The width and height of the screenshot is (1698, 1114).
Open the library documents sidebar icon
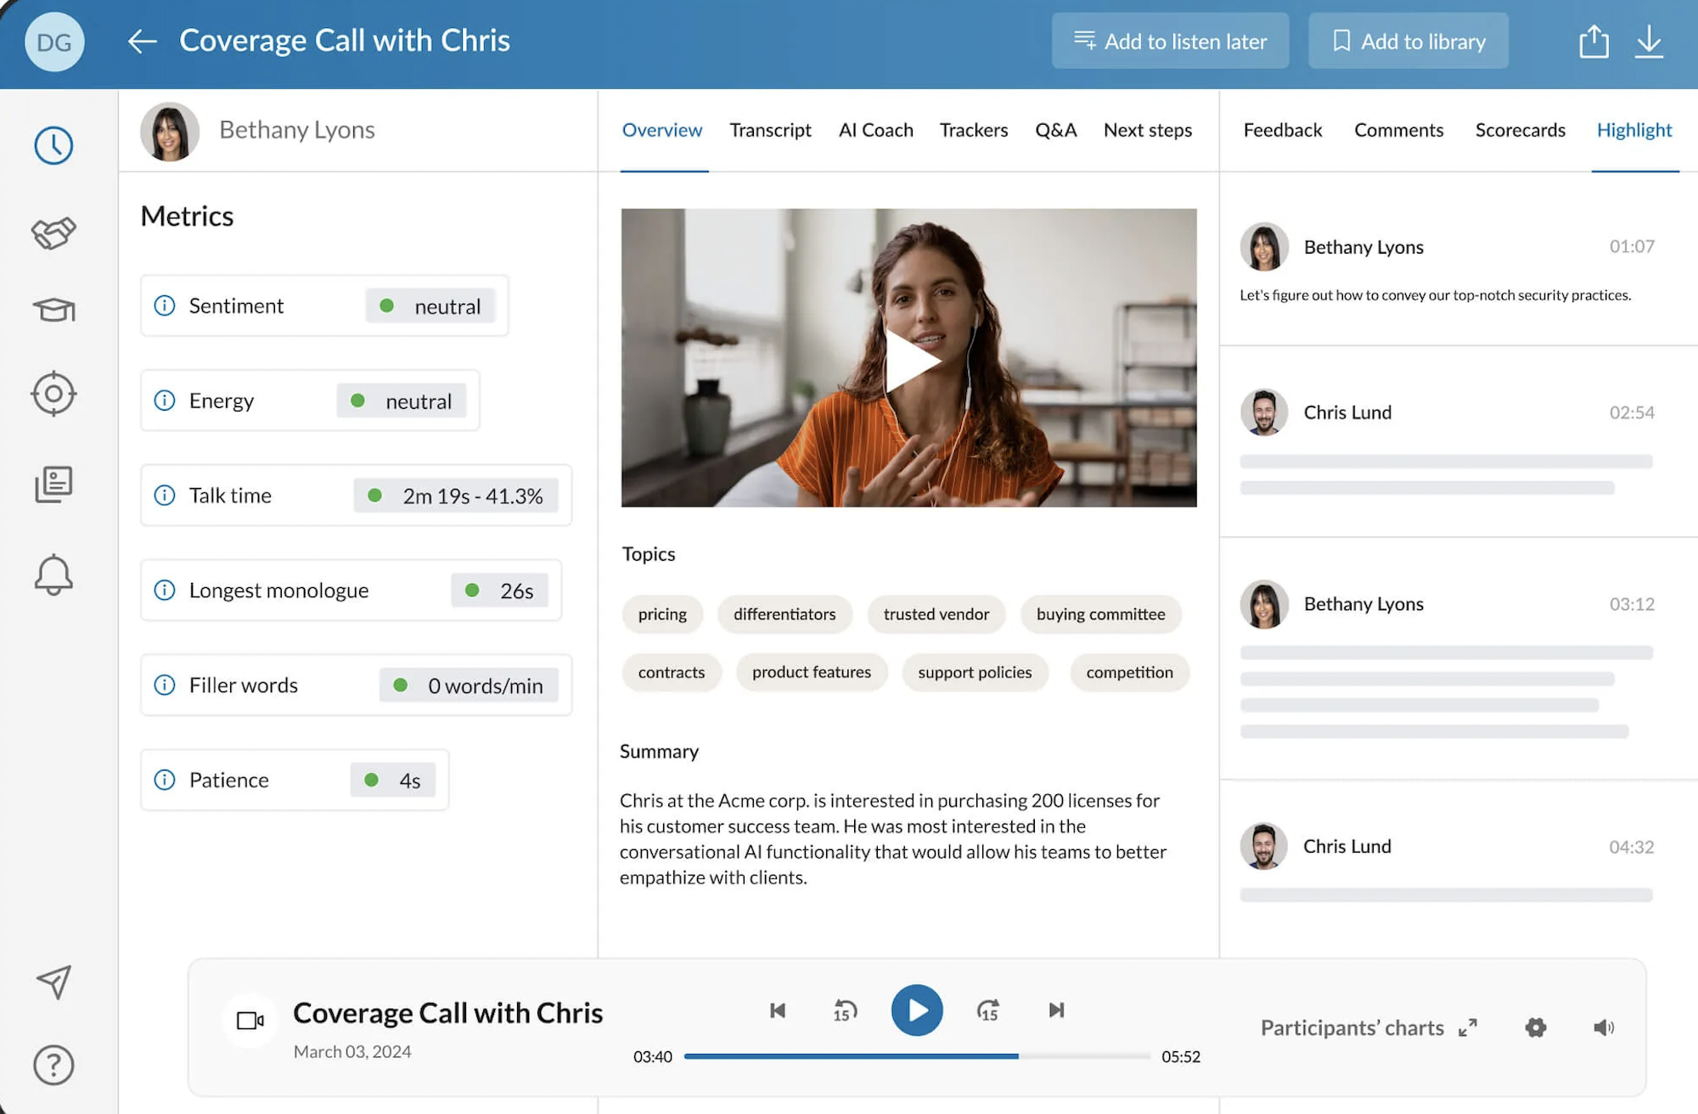(x=53, y=484)
